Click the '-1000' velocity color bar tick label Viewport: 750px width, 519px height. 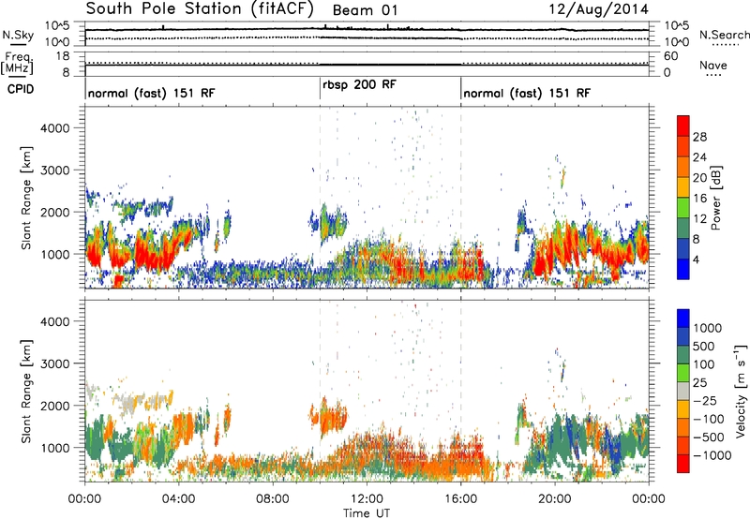tap(712, 455)
